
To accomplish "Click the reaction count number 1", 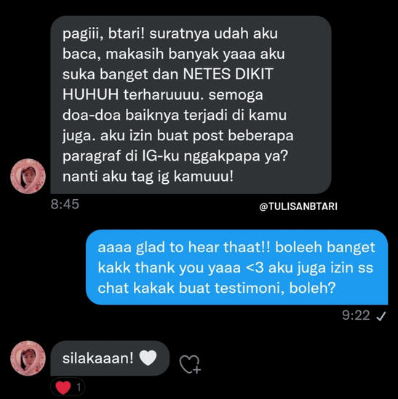I will 79,387.
